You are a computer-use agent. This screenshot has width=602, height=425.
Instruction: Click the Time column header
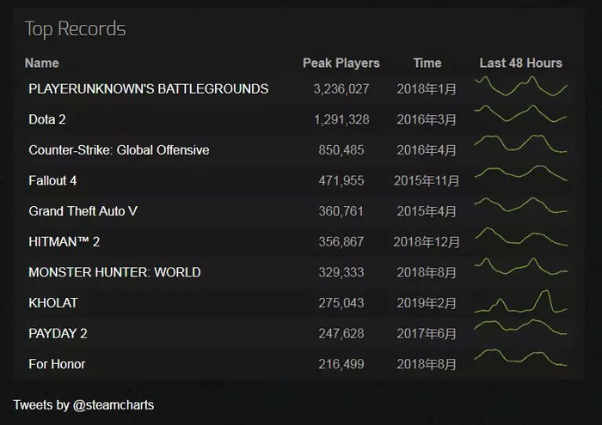point(427,64)
